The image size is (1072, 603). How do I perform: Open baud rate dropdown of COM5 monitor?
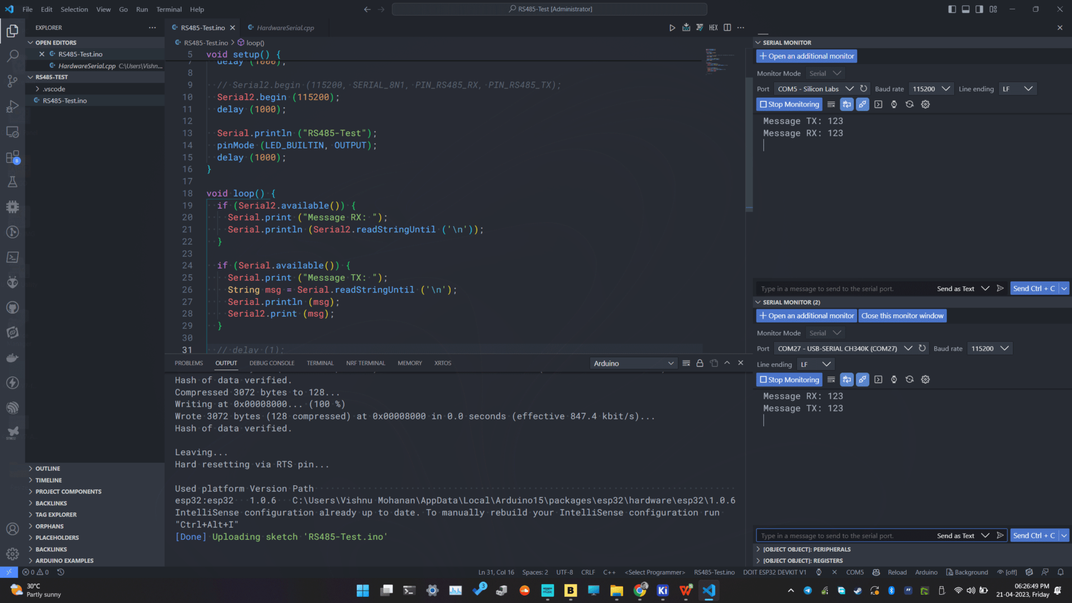click(931, 89)
